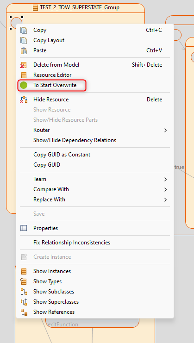Click the Hide Resource icon

click(24, 100)
